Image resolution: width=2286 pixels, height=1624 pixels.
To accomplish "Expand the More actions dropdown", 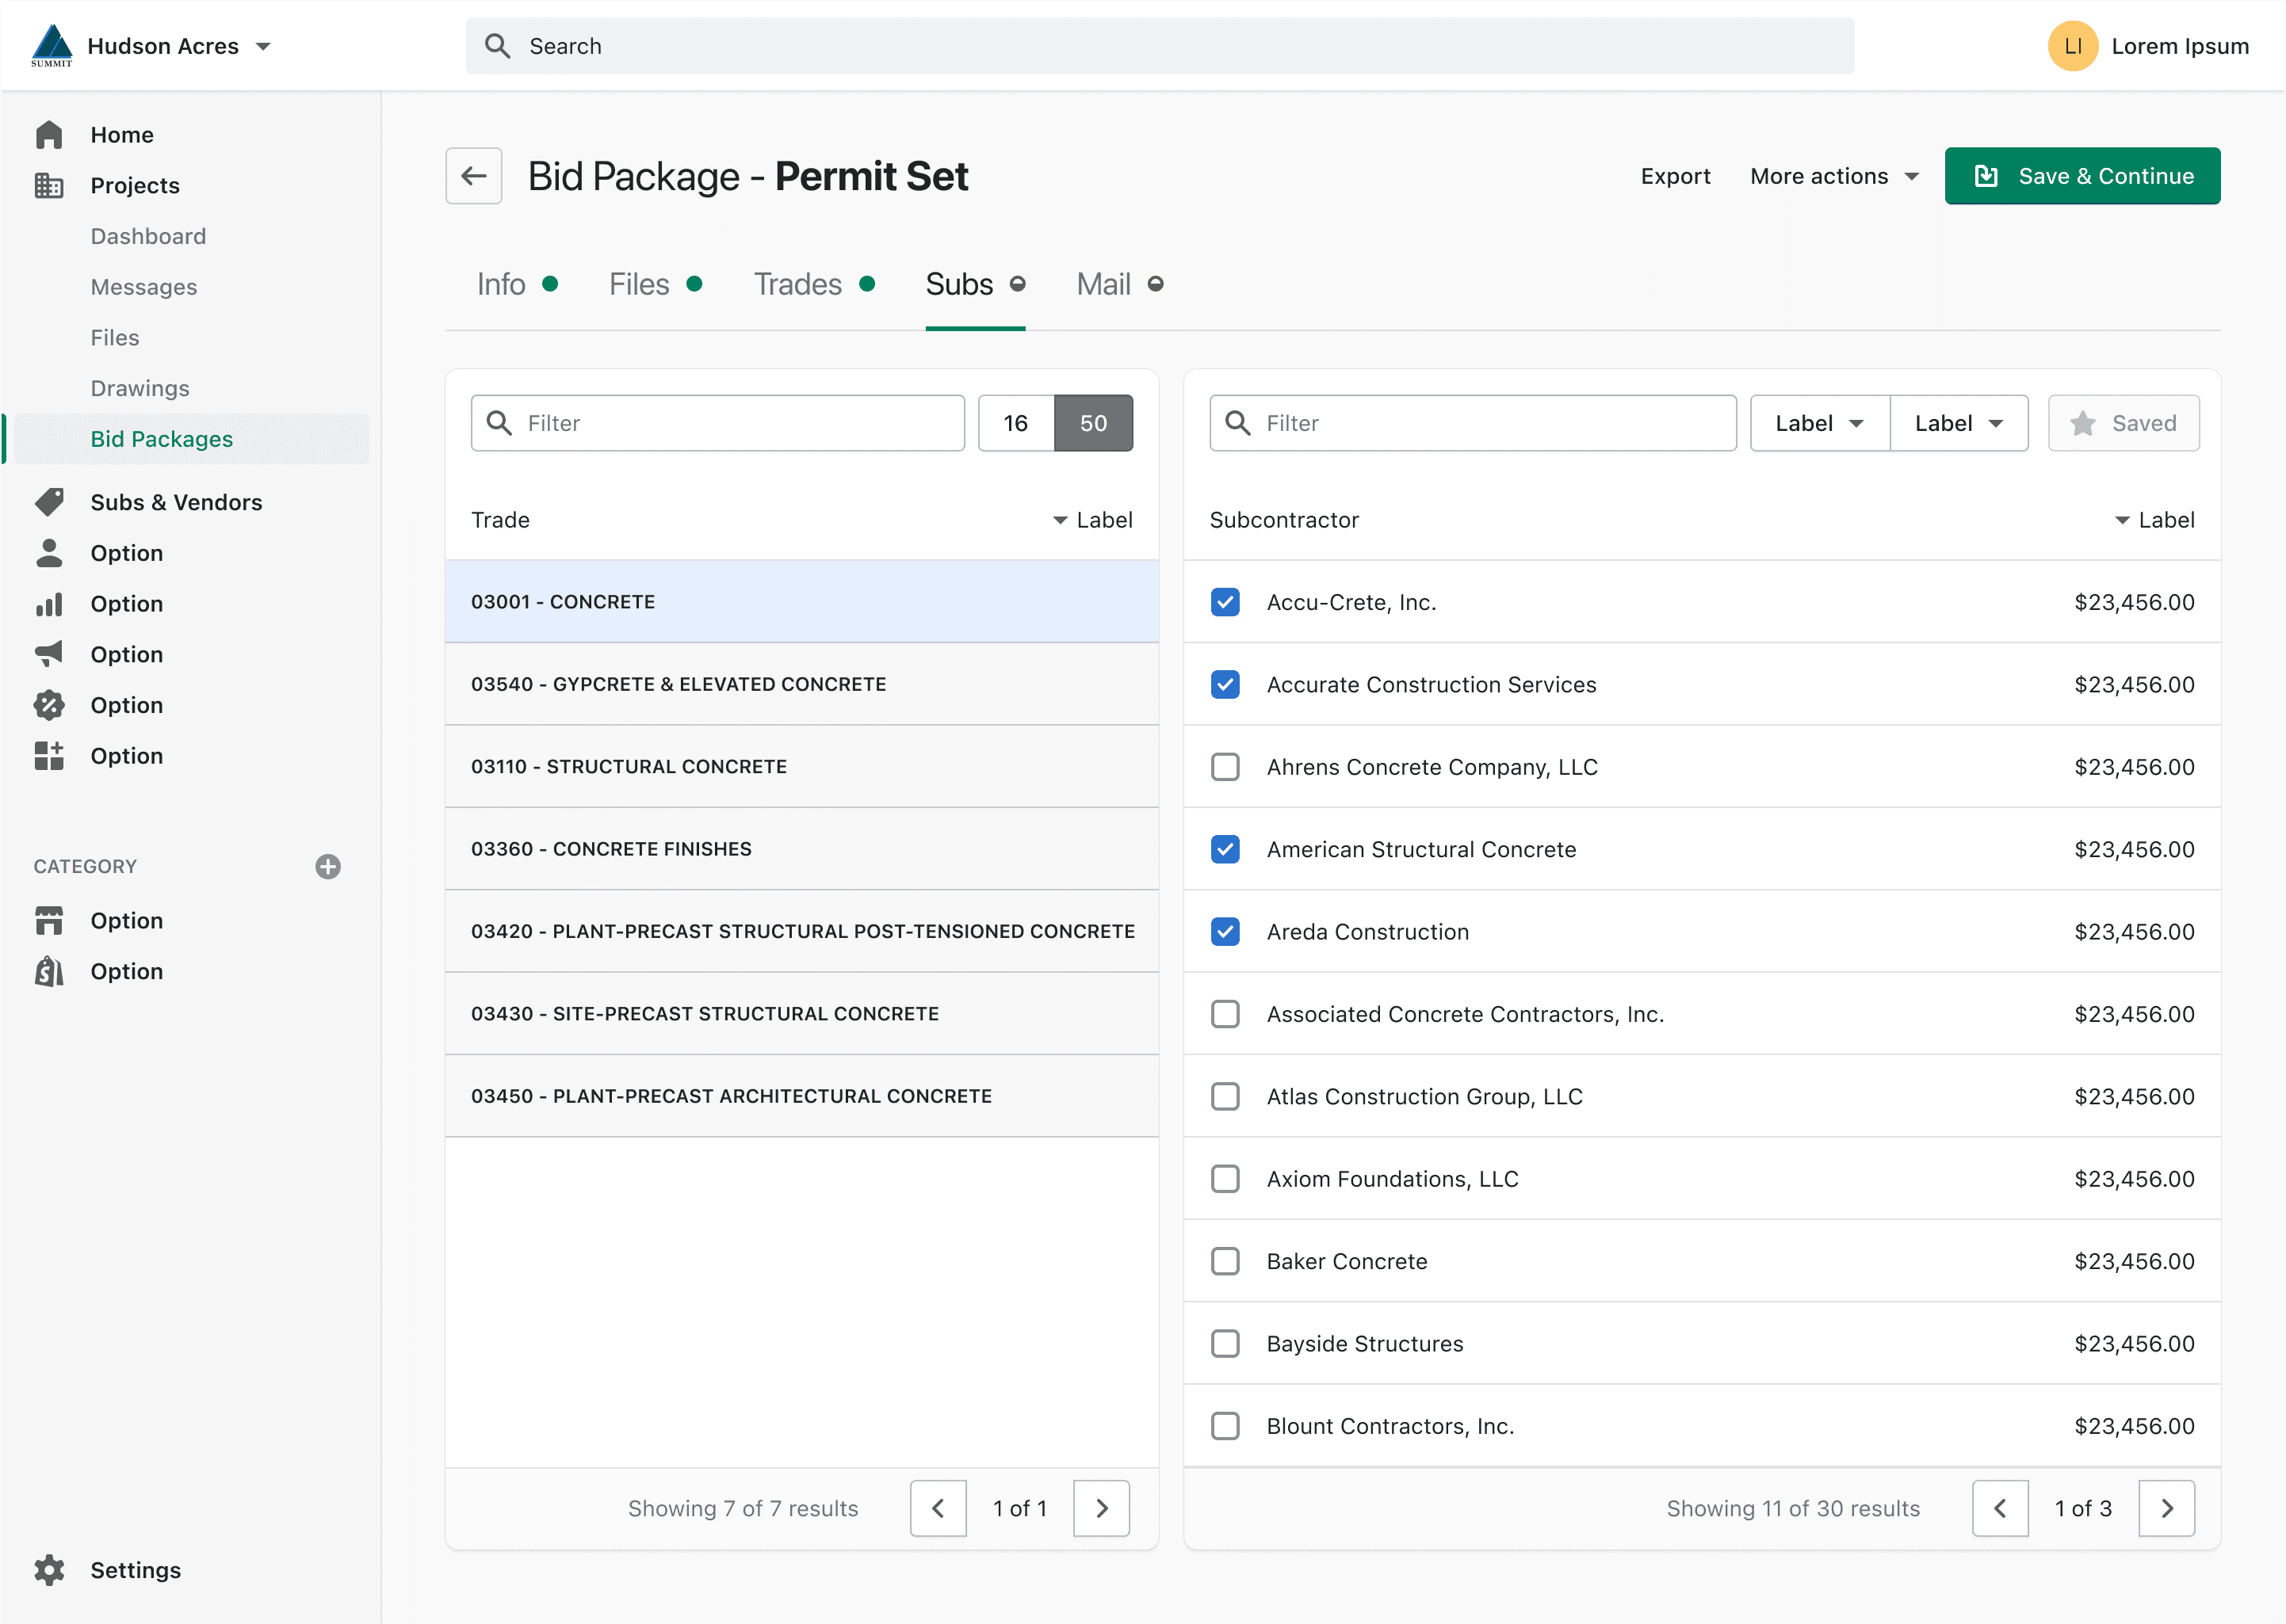I will [1834, 176].
